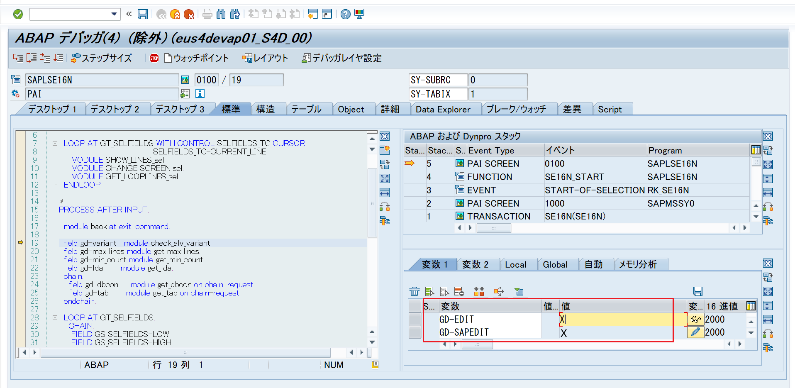Save variables using the save icon above table

click(x=697, y=291)
